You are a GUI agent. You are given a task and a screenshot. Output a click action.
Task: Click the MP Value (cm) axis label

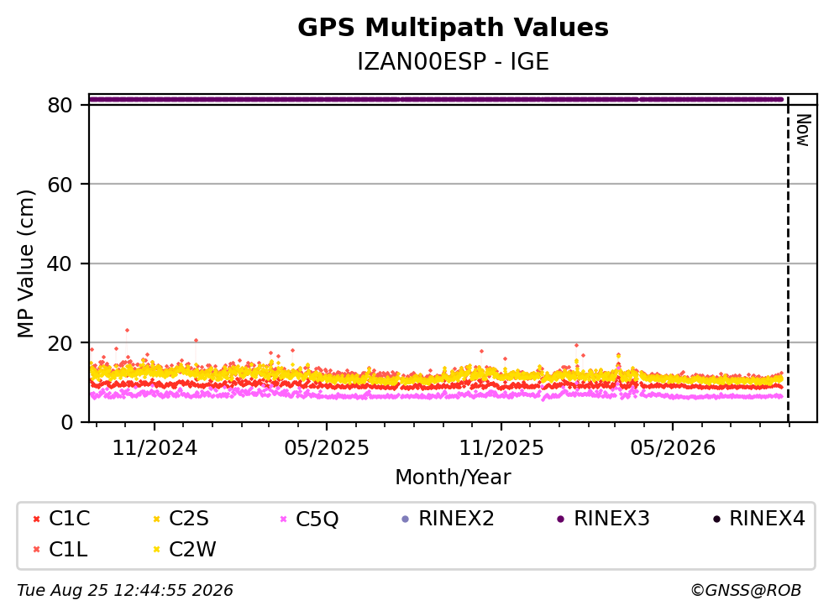click(x=25, y=264)
